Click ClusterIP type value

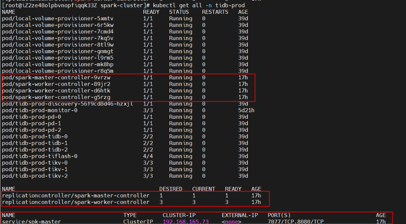[x=138, y=221]
